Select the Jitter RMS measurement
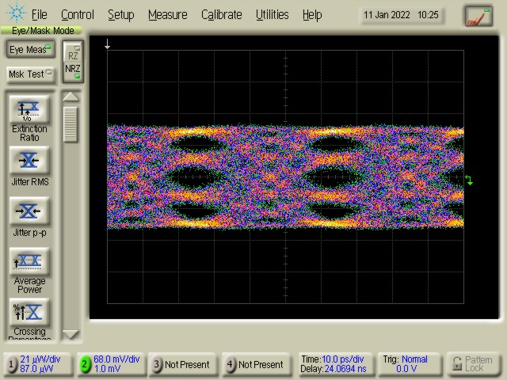 pos(29,161)
